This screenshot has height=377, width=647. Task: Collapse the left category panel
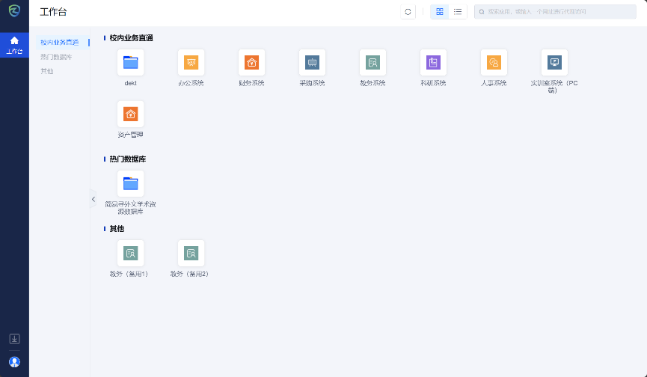[x=93, y=199]
